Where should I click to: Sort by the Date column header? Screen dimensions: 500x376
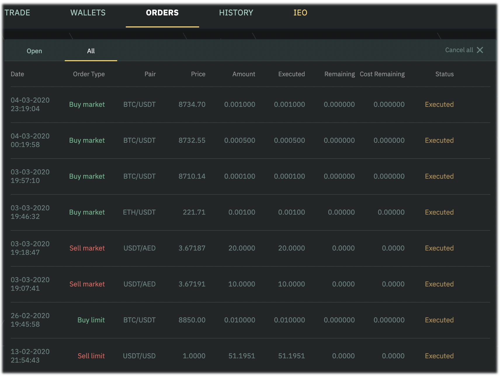click(17, 74)
